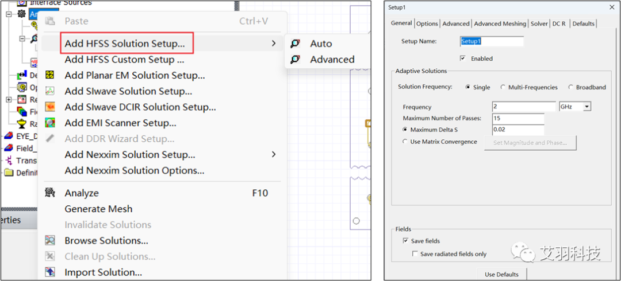
Task: Open the Solver tab
Action: 539,24
